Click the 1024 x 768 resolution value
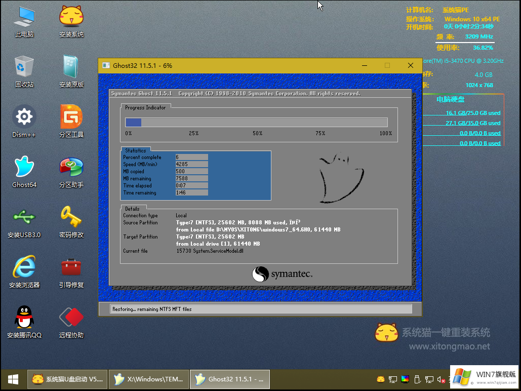The image size is (521, 391). click(x=479, y=85)
